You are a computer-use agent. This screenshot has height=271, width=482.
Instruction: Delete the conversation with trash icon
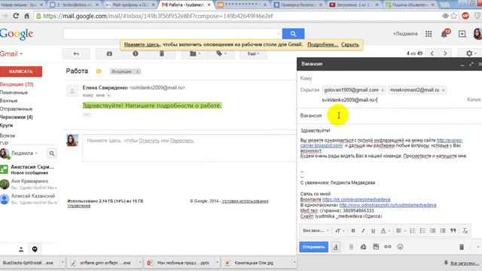[162, 53]
